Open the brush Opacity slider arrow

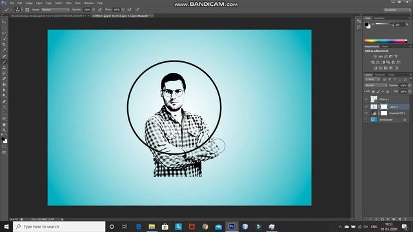[93, 10]
